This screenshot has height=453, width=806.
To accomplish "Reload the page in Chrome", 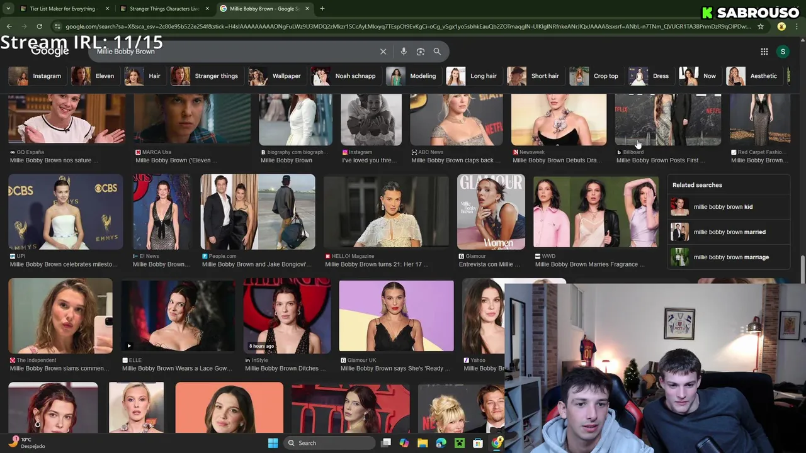I will [x=39, y=26].
